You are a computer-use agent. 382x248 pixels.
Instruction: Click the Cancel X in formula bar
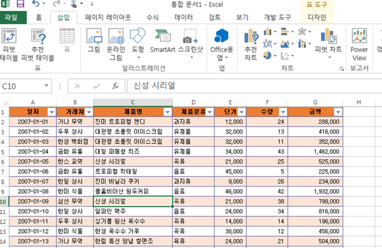click(x=77, y=86)
